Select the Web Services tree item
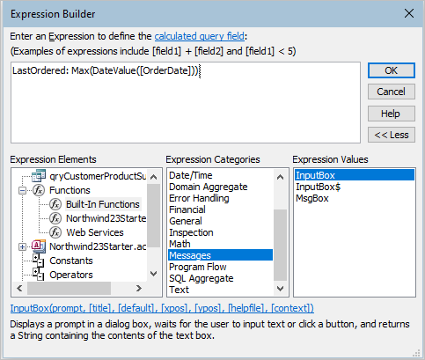Screen dimensions: 425x360 click(x=95, y=232)
